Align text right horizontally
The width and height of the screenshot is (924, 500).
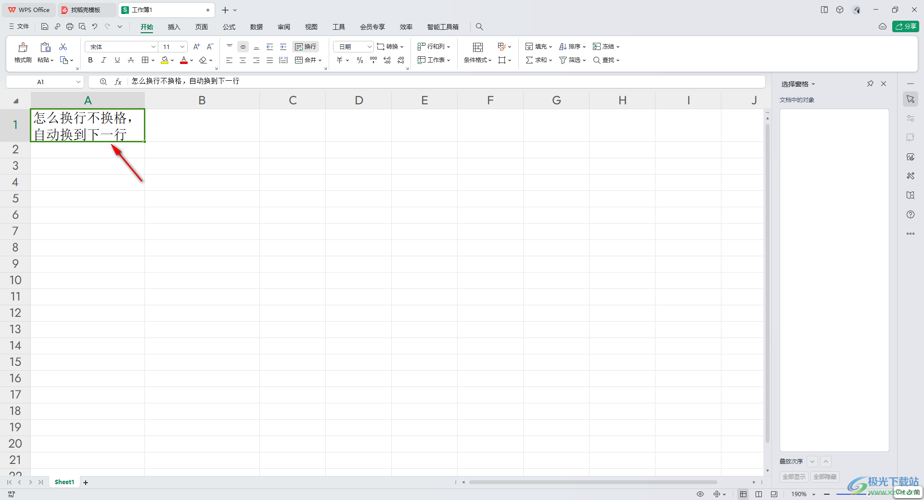[257, 60]
